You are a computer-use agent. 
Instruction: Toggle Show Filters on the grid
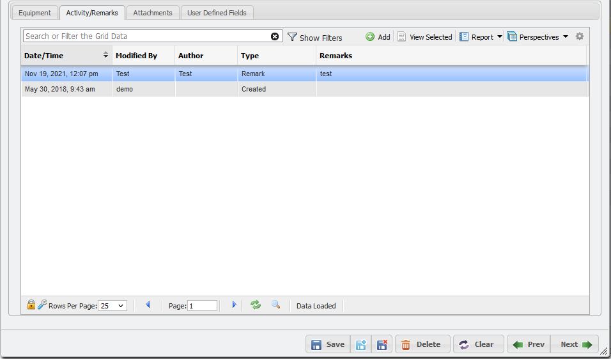coord(314,37)
